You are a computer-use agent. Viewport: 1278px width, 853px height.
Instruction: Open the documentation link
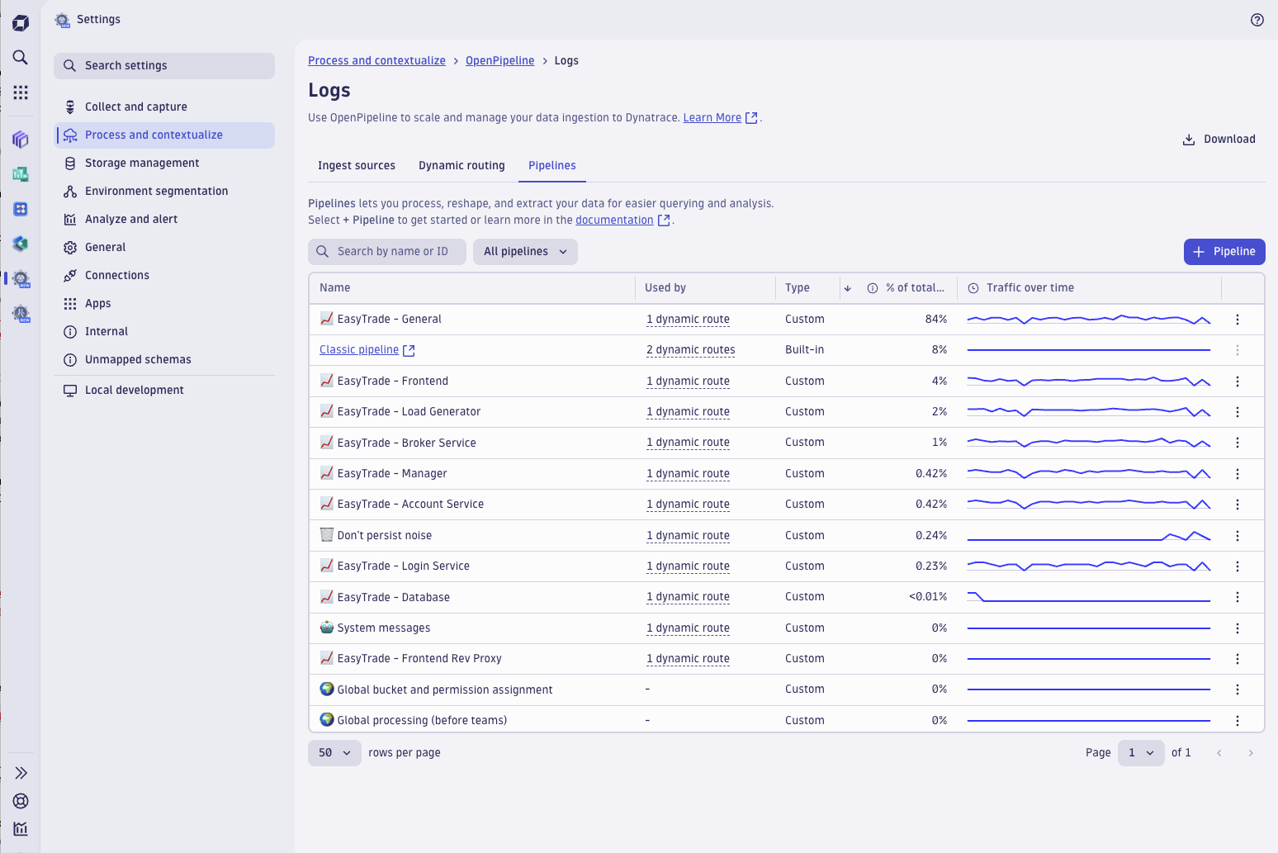point(614,220)
